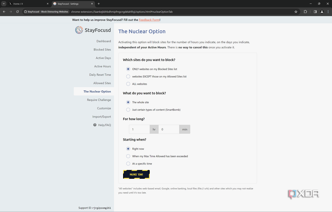Switch to the StayFocusd : Settings tab
Image resolution: width=332 pixels, height=212 pixels.
click(x=73, y=4)
